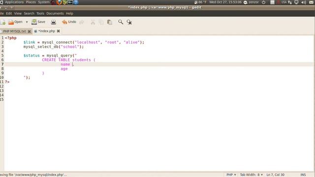Click the closing ?> tag on line 11
Image resolution: width=315 pixels, height=177 pixels.
(7, 82)
